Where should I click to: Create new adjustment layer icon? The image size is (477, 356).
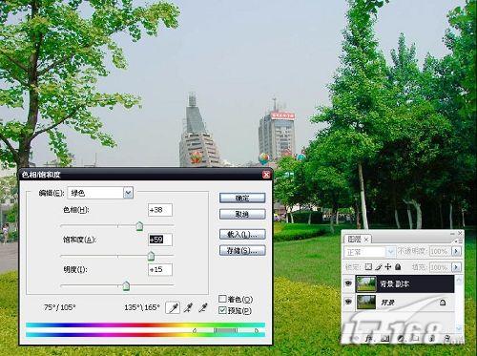click(x=401, y=339)
